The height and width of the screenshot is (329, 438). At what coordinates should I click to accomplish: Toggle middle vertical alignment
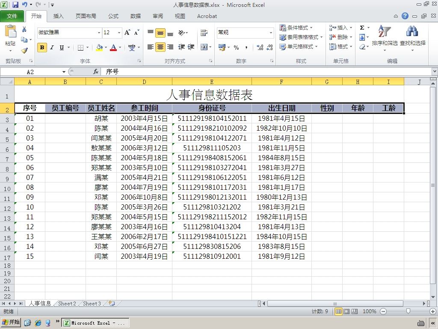pyautogui.click(x=160, y=33)
